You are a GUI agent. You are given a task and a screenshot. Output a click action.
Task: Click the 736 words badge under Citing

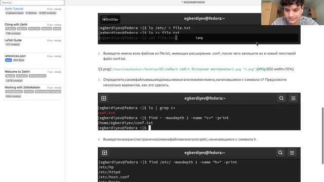point(13,33)
